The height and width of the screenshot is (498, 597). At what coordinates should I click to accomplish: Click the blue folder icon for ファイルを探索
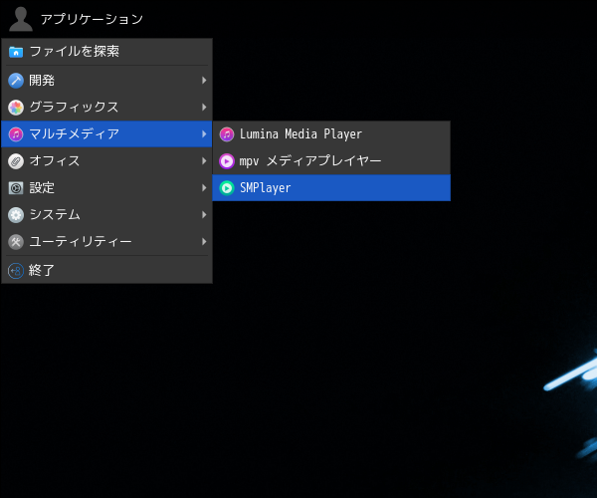click(x=16, y=52)
